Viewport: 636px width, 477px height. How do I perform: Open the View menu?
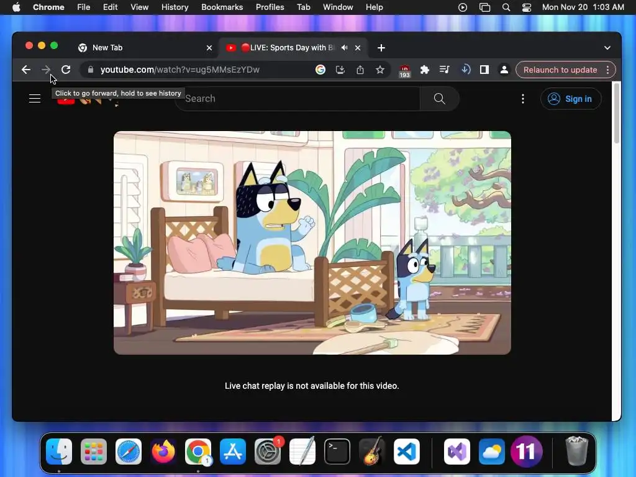tap(140, 7)
